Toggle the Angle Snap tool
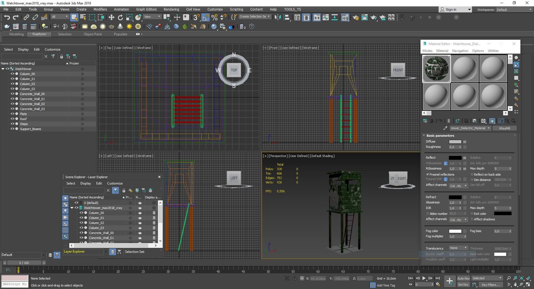The height and width of the screenshot is (289, 534). (206, 17)
